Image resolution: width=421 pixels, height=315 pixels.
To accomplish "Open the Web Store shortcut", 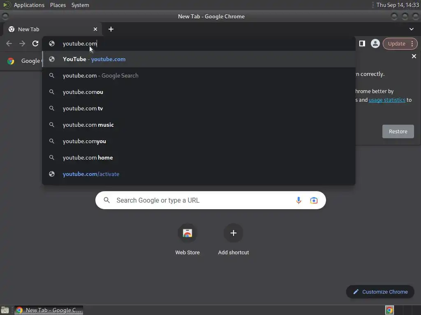I will click(x=187, y=239).
